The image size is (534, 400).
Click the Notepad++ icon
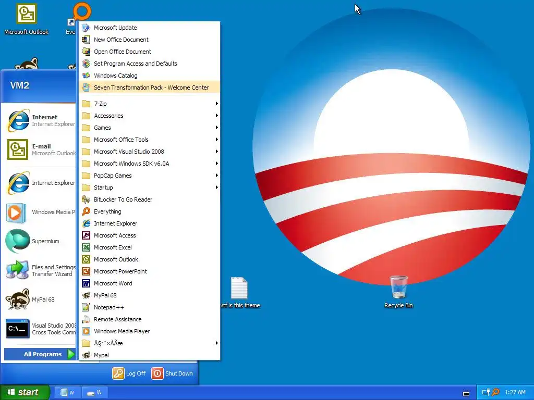[86, 307]
